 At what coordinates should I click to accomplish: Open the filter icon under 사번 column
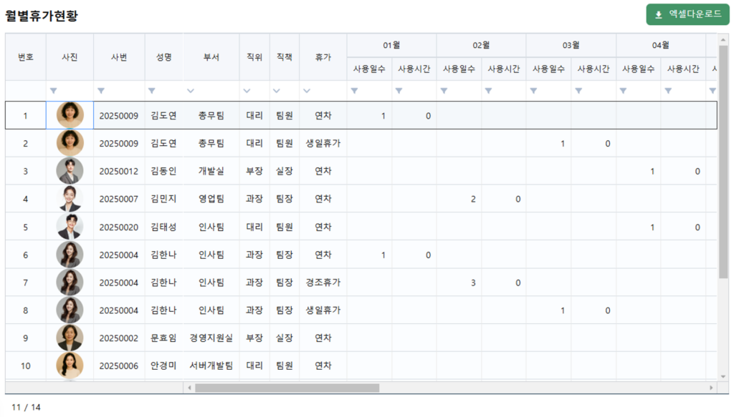101,91
